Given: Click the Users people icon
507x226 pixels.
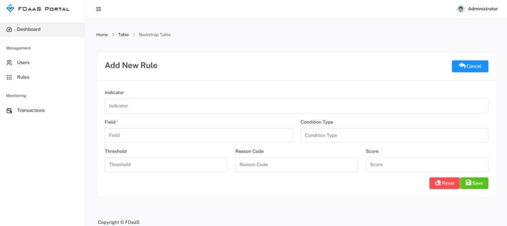Looking at the screenshot, I should pos(9,63).
